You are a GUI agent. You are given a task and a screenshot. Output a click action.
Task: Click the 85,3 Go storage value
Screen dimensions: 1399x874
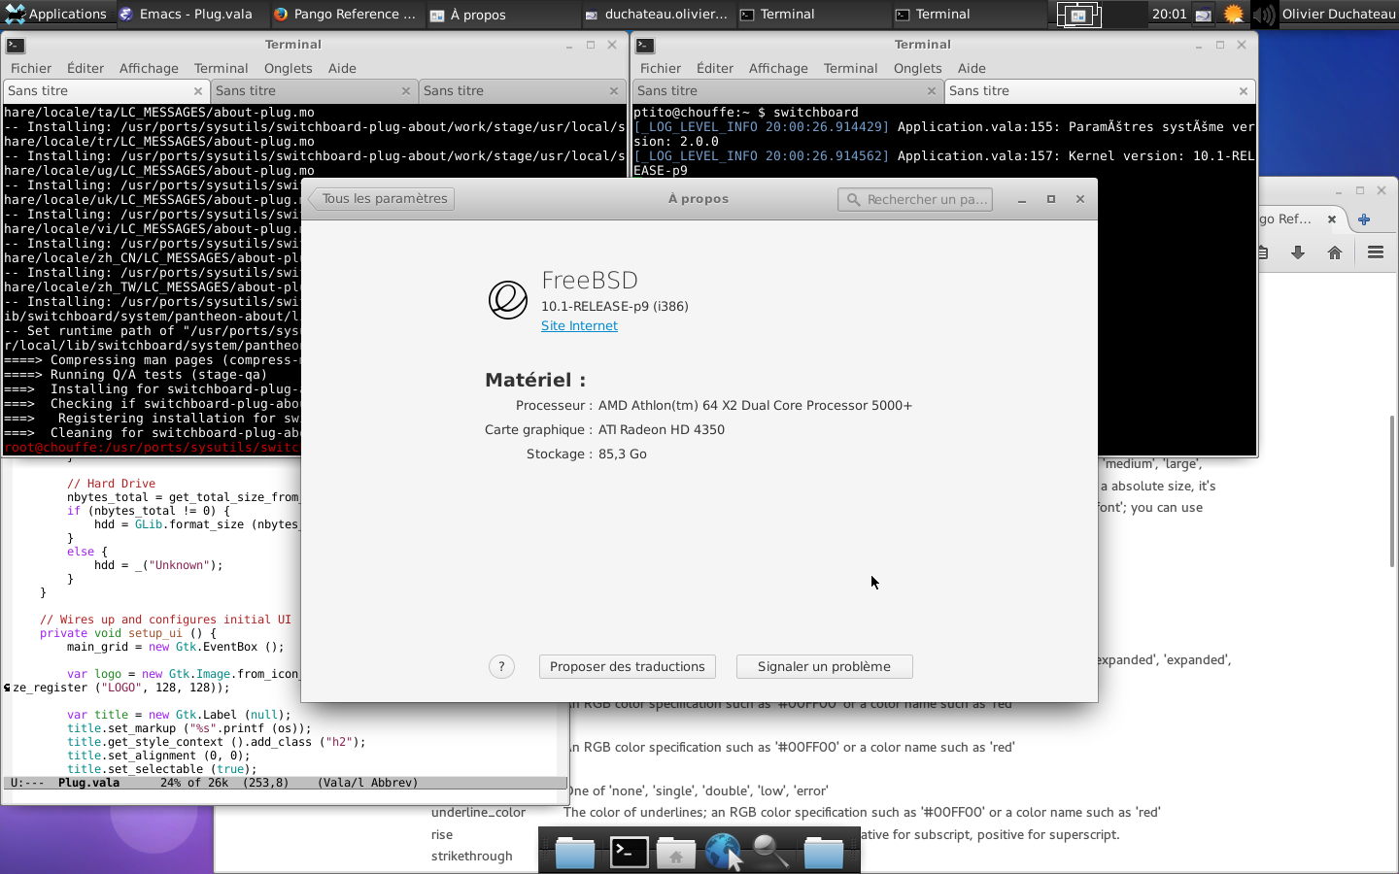623,454
